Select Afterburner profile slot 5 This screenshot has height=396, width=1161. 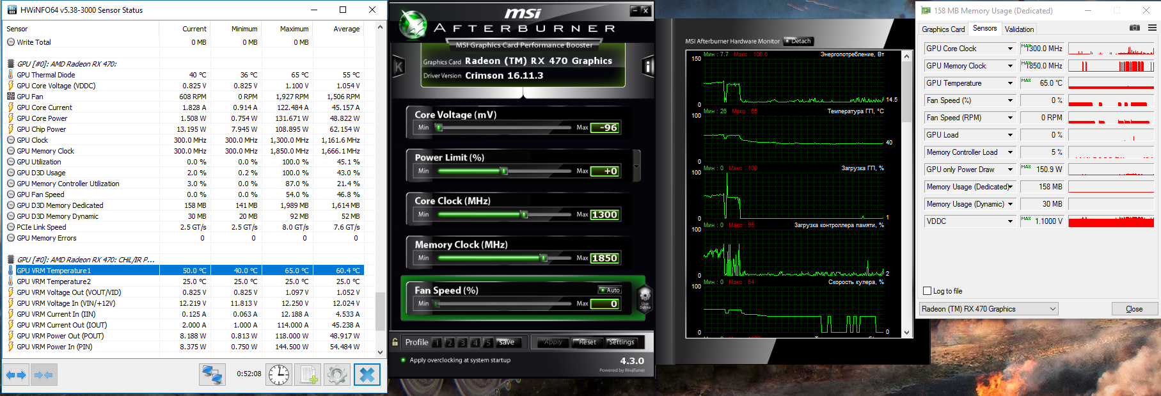(488, 343)
